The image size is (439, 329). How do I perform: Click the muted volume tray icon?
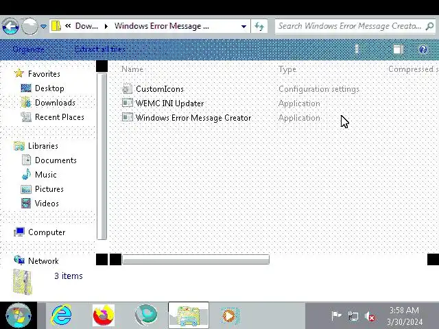pos(370,317)
